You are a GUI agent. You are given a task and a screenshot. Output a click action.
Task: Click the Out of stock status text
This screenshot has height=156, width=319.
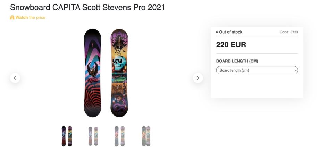point(230,32)
